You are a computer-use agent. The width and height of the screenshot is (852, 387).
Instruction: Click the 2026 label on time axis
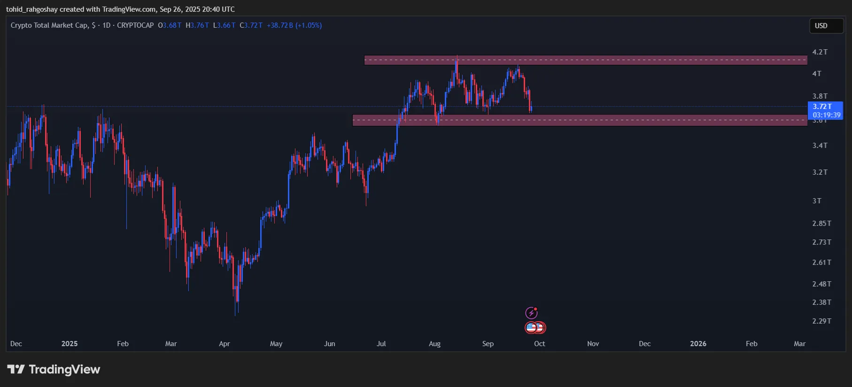tap(698, 344)
